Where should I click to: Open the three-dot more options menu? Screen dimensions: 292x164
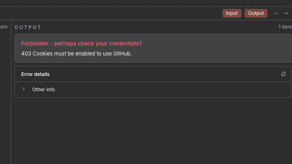click(x=276, y=13)
